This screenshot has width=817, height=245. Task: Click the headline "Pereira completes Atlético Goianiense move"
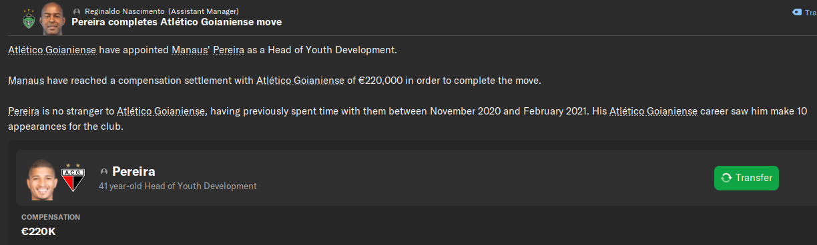[x=176, y=22]
